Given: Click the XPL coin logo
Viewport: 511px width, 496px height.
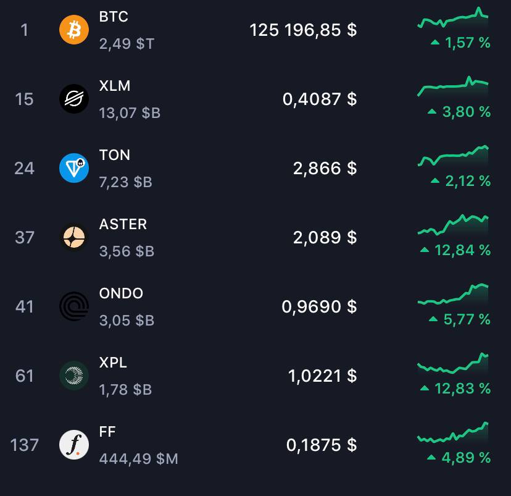Looking at the screenshot, I should [74, 376].
